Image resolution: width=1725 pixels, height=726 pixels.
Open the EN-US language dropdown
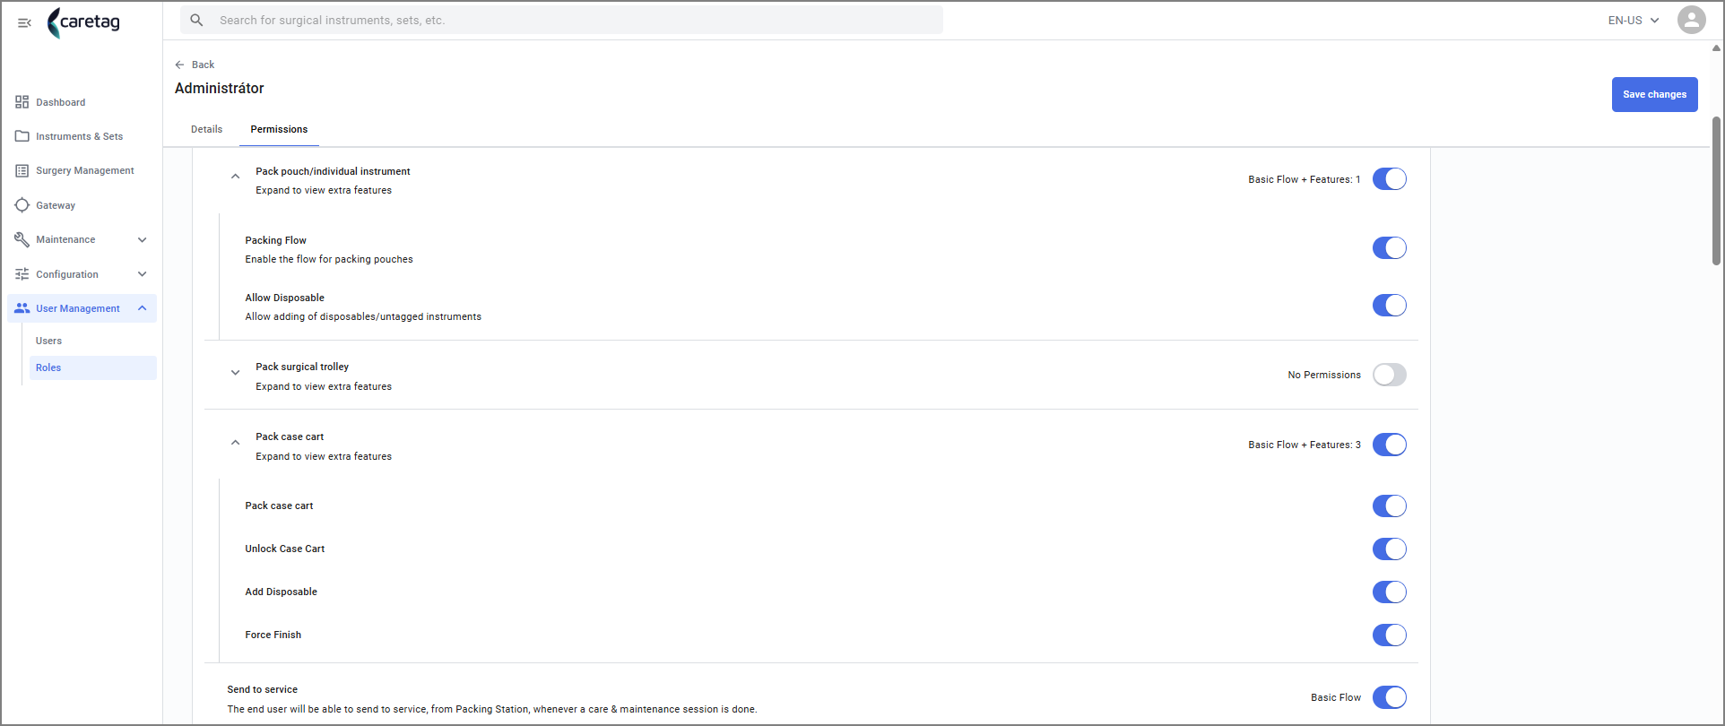coord(1633,20)
